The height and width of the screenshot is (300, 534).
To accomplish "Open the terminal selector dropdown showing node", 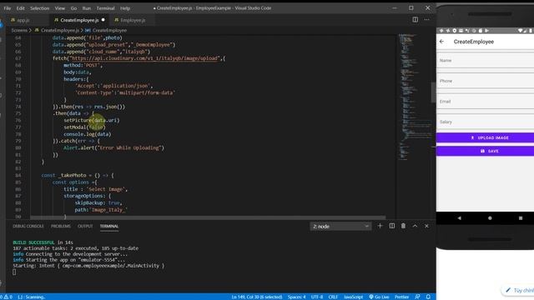I will [x=340, y=226].
